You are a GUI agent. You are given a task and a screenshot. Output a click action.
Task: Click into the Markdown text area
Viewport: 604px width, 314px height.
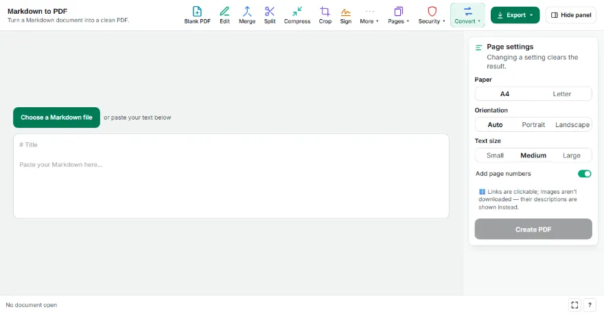(x=231, y=176)
